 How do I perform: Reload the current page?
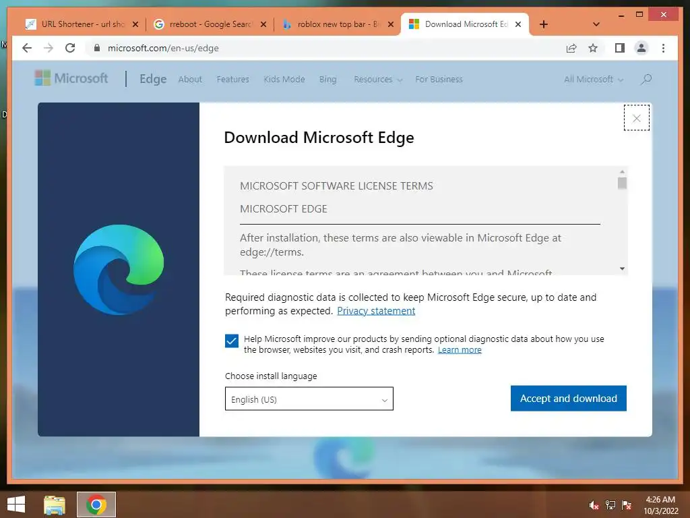pyautogui.click(x=70, y=48)
